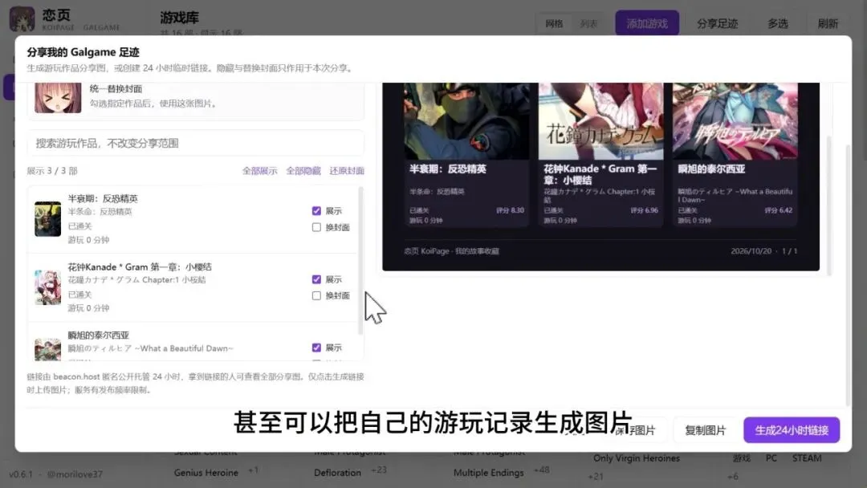Click 花钟Kanade Gram preview card cover

[x=600, y=121]
